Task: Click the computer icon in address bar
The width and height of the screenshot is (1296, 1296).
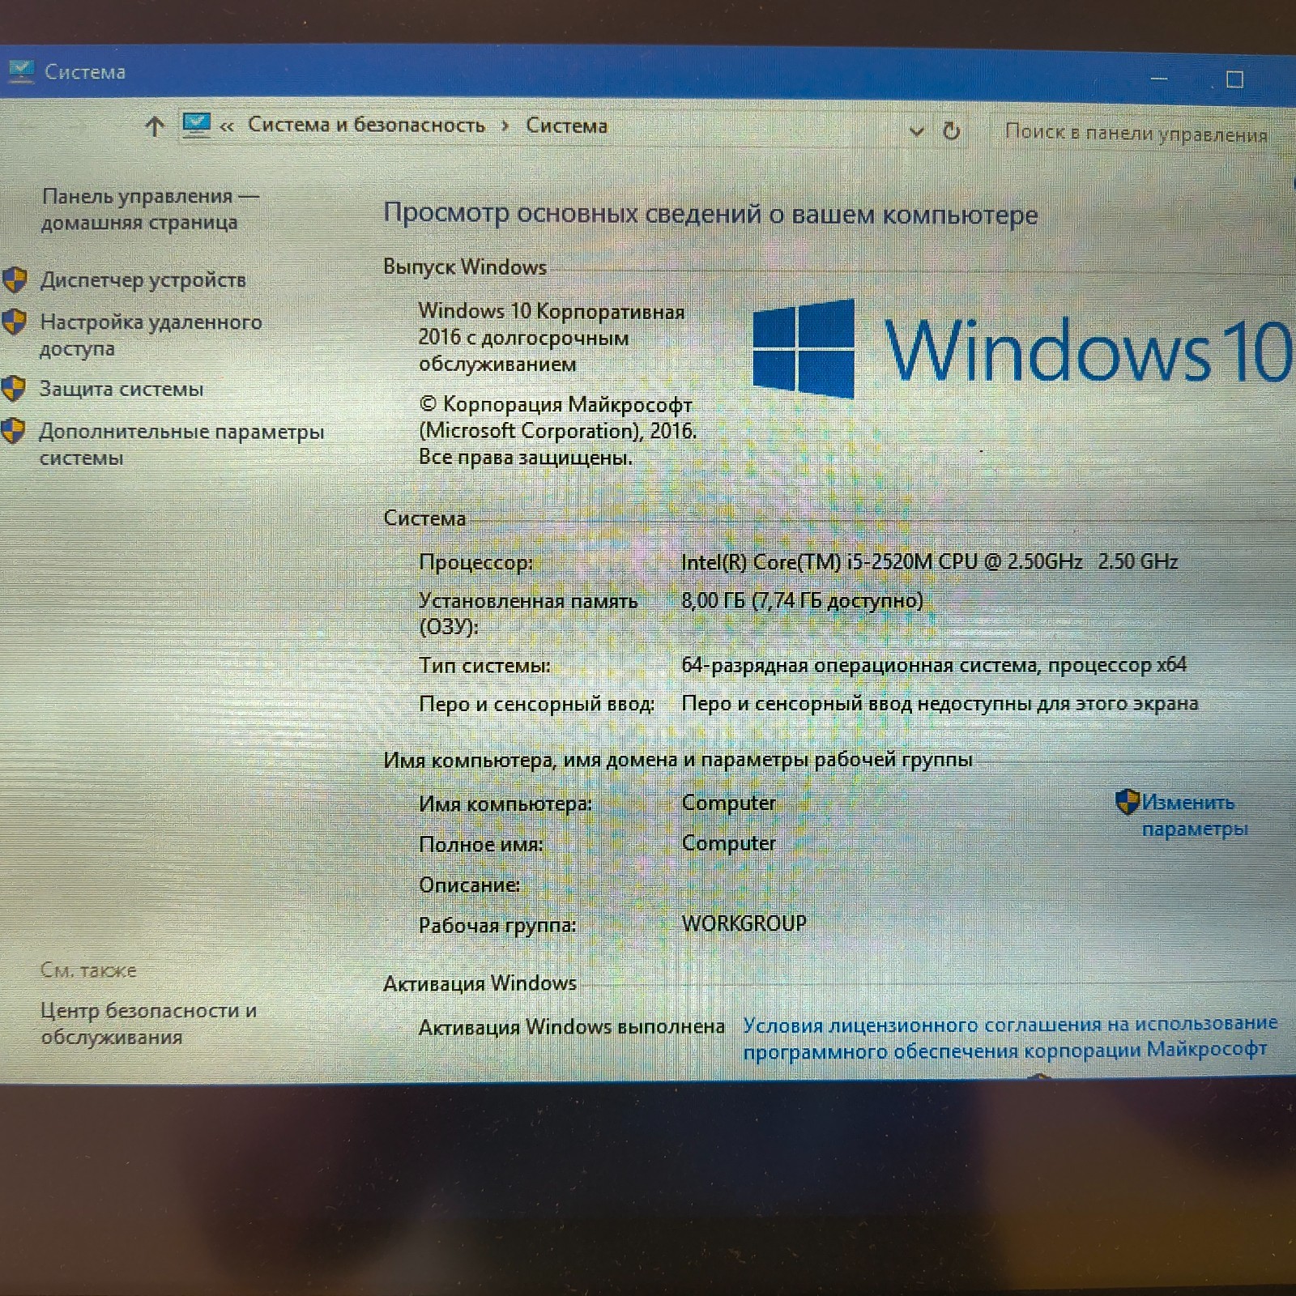Action: [196, 125]
